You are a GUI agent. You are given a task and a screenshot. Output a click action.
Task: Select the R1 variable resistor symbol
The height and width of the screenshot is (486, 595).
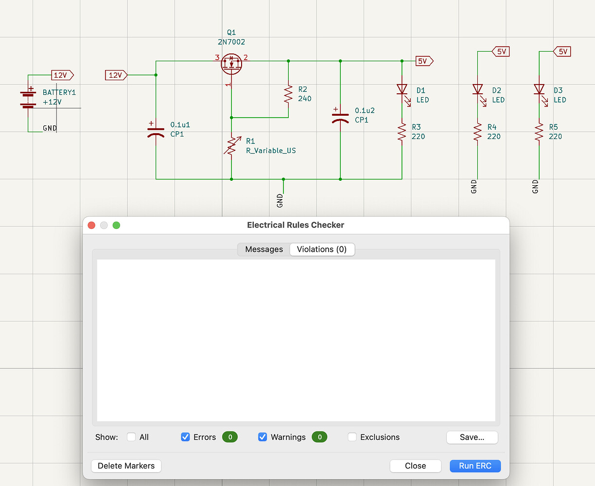point(232,145)
